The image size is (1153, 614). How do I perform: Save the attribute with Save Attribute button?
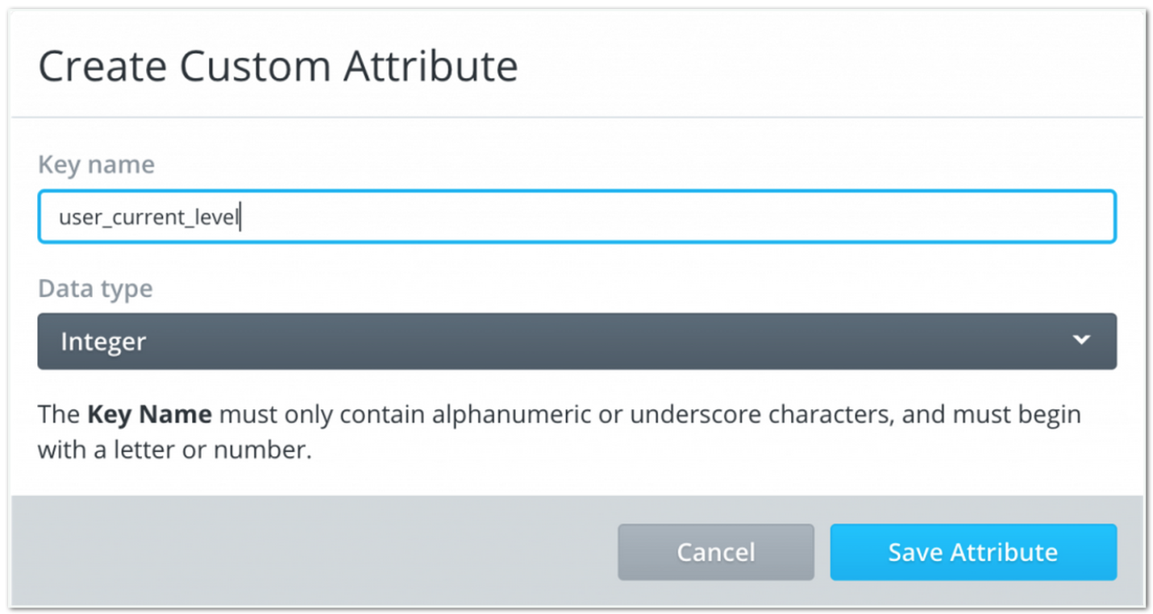973,552
